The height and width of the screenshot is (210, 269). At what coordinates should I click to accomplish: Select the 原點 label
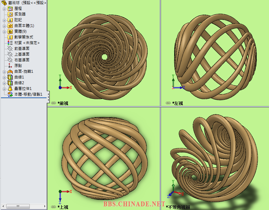pos(18,66)
